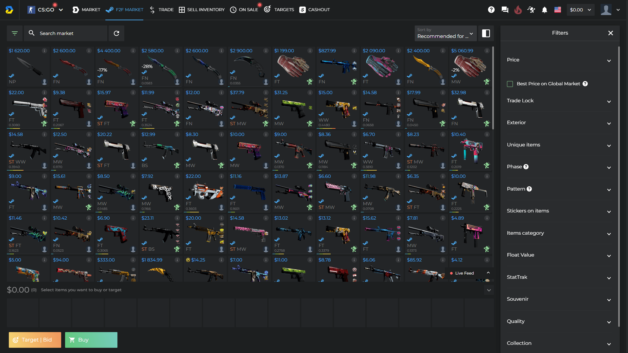Open the notifications bell
628x353 pixels.
point(544,10)
